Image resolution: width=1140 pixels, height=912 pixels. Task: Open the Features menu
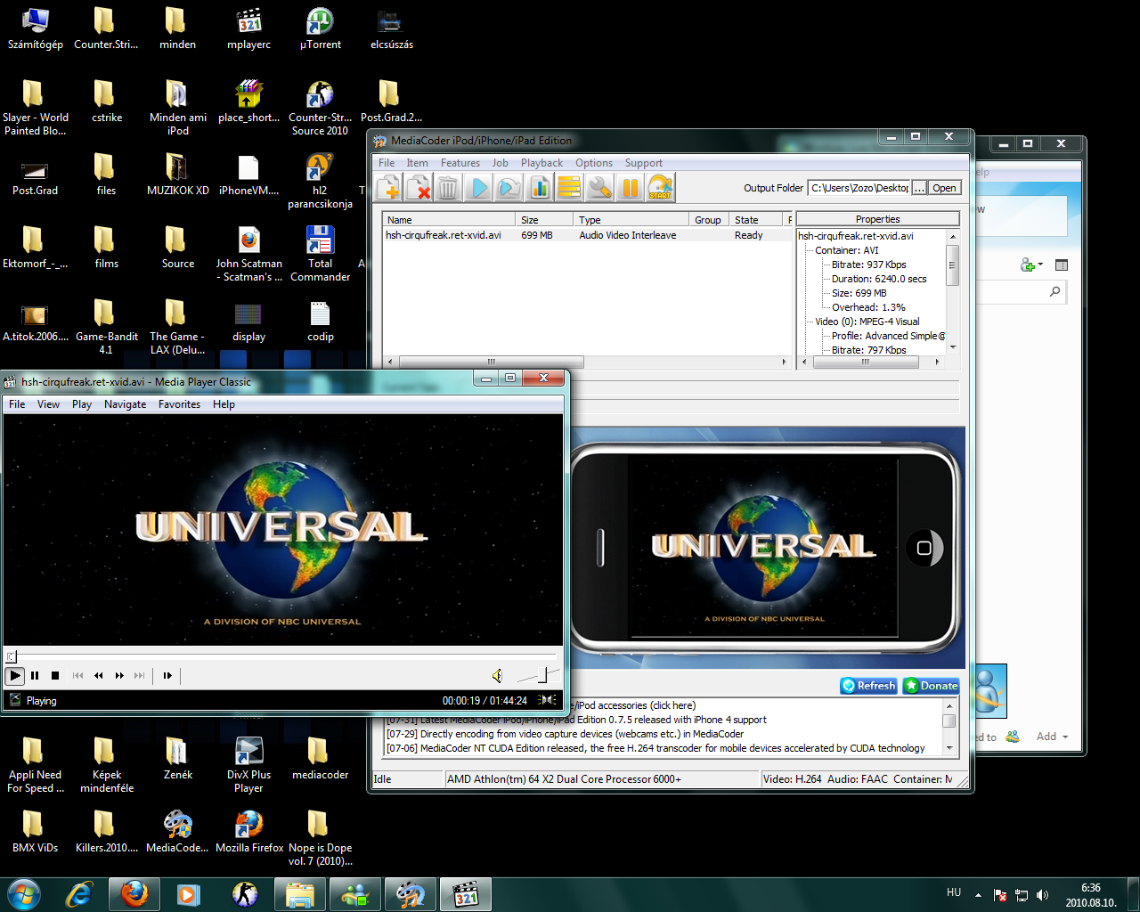pyautogui.click(x=460, y=163)
